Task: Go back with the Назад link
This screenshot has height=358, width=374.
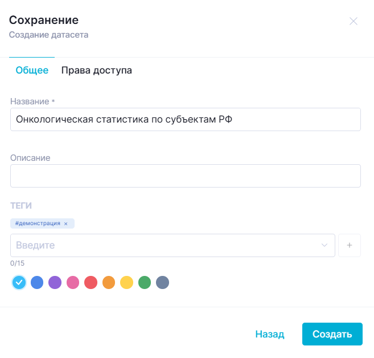Action: coord(269,334)
